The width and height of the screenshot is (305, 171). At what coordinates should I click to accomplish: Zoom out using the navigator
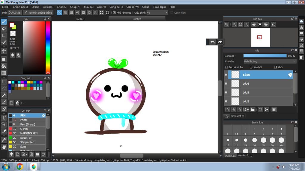(246, 24)
